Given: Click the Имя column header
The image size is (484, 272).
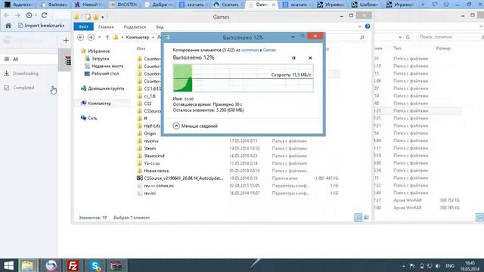Looking at the screenshot, I should [x=141, y=48].
